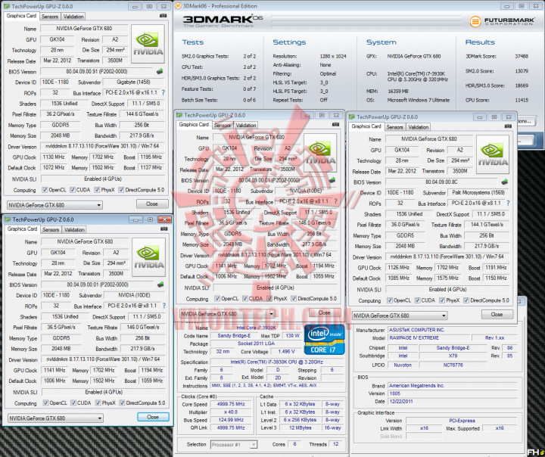Click the camera icon in center GPU-Z window
The height and width of the screenshot is (457, 545).
pos(335,125)
